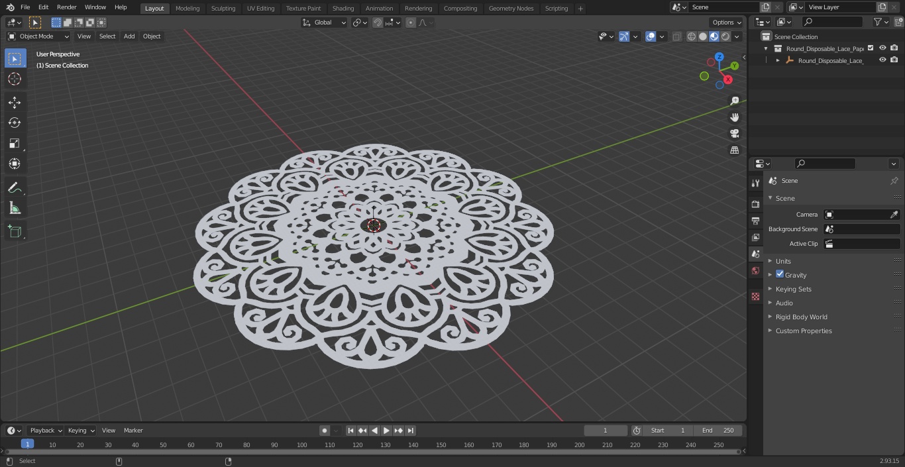Toggle viewport gizmos on or off
The width and height of the screenshot is (905, 467).
coord(624,36)
